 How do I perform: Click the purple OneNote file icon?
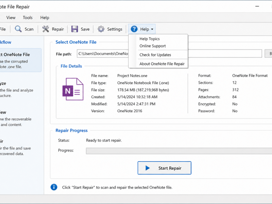(73, 89)
